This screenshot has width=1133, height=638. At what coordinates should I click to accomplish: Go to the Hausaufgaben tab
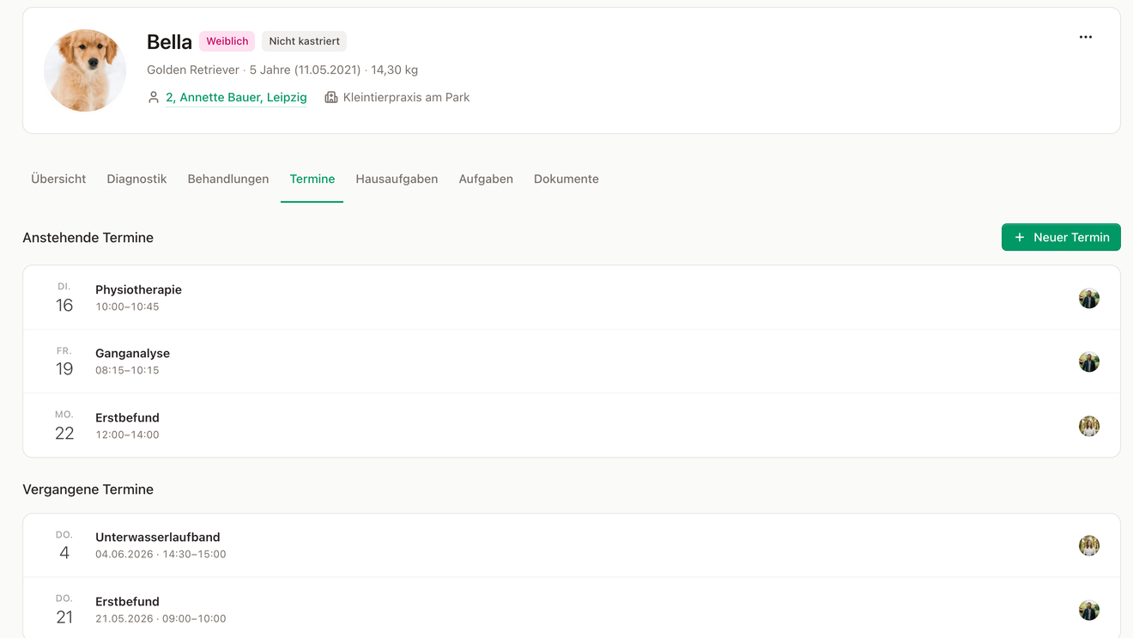(397, 179)
